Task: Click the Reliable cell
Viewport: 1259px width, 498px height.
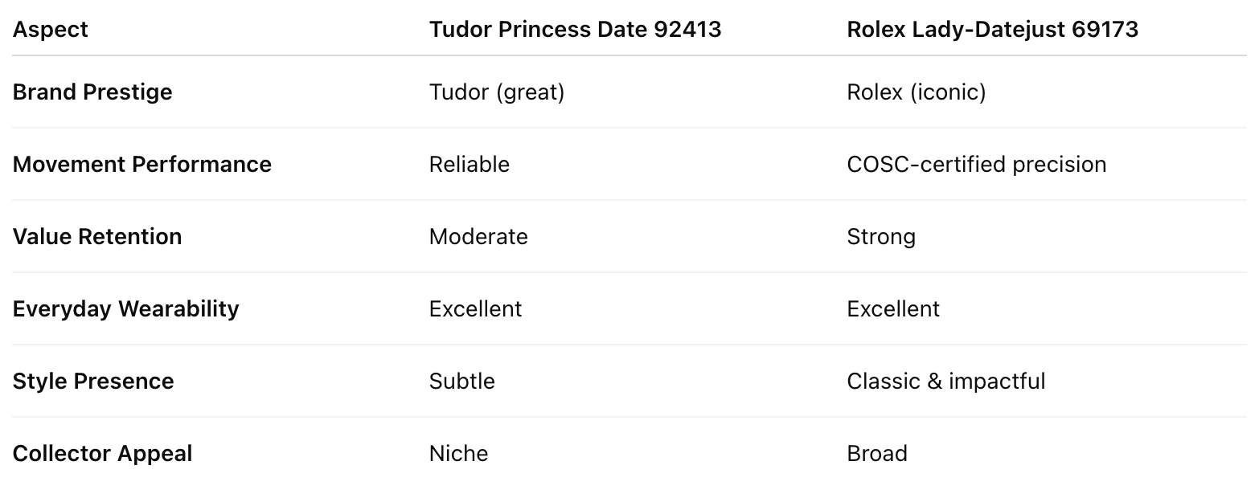Action: (470, 165)
